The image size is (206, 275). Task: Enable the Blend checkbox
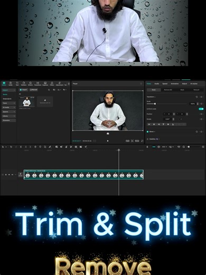(x=148, y=132)
